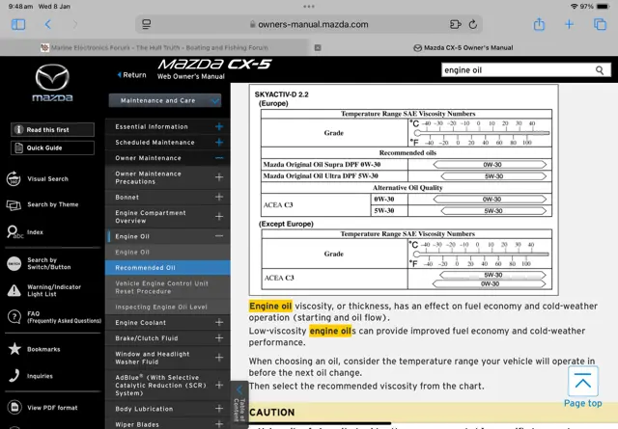Click the Visual Search camera icon
Screen dimensions: 618x429
(x=14, y=178)
